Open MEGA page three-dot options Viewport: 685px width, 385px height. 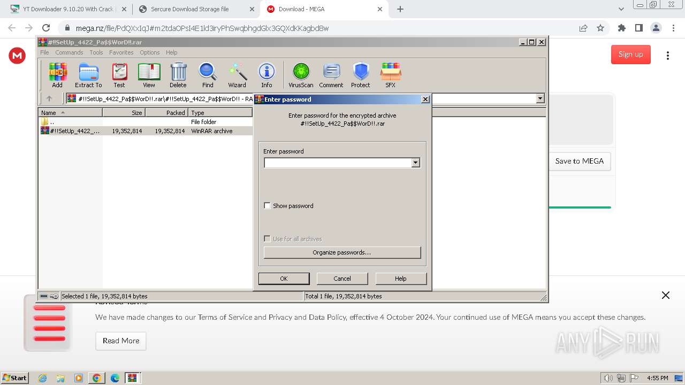coord(668,55)
